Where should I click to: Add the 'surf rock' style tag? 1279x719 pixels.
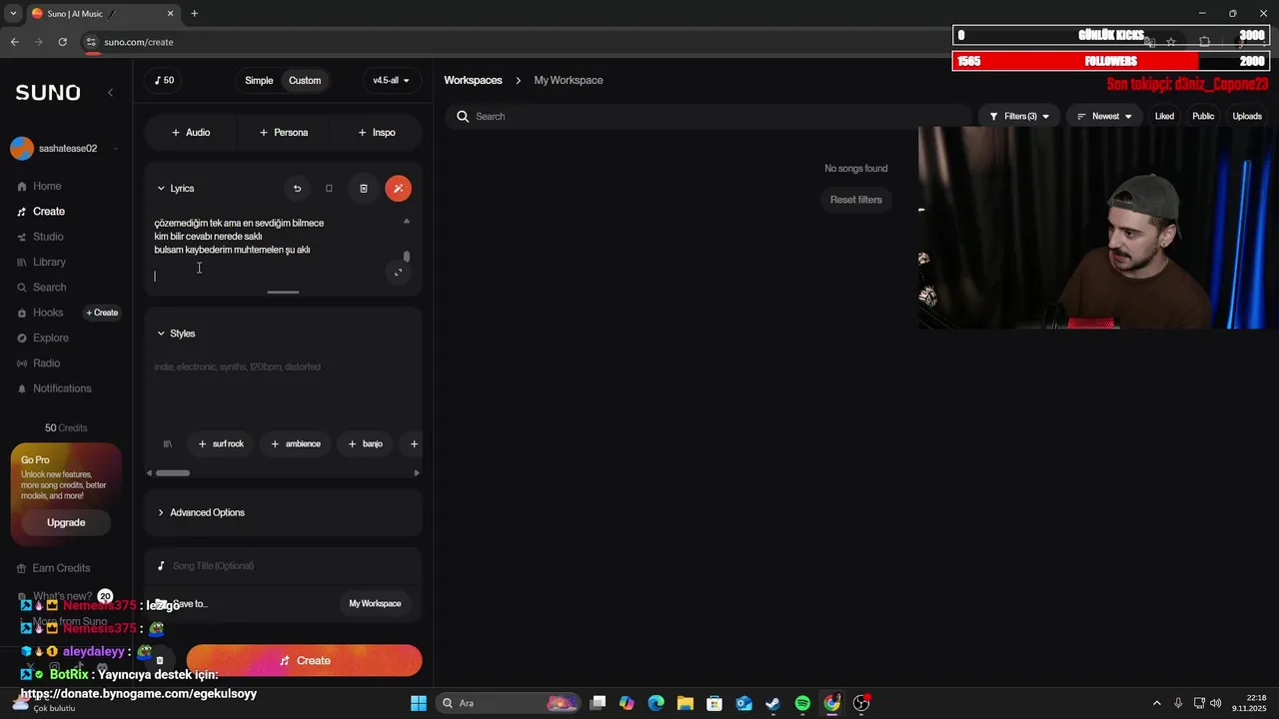pos(221,443)
